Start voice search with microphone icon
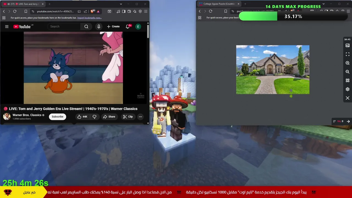The height and width of the screenshot is (198, 352). coord(99,26)
